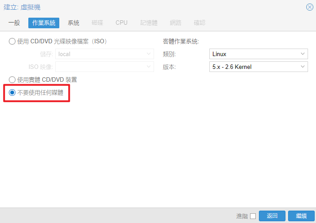
Task: Jump to the 確認 tab
Action: (200, 23)
